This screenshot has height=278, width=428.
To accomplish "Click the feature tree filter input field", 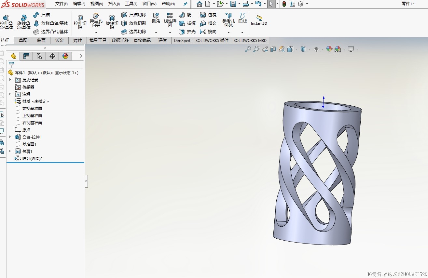I will tap(46, 65).
